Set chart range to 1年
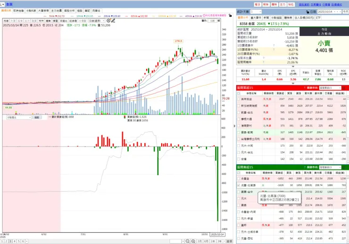Image resolution: width=349 pixels, height=244 pixels. click(213, 241)
